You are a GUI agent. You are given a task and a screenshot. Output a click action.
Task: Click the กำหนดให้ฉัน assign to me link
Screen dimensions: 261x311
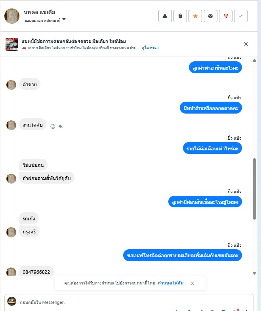click(171, 283)
